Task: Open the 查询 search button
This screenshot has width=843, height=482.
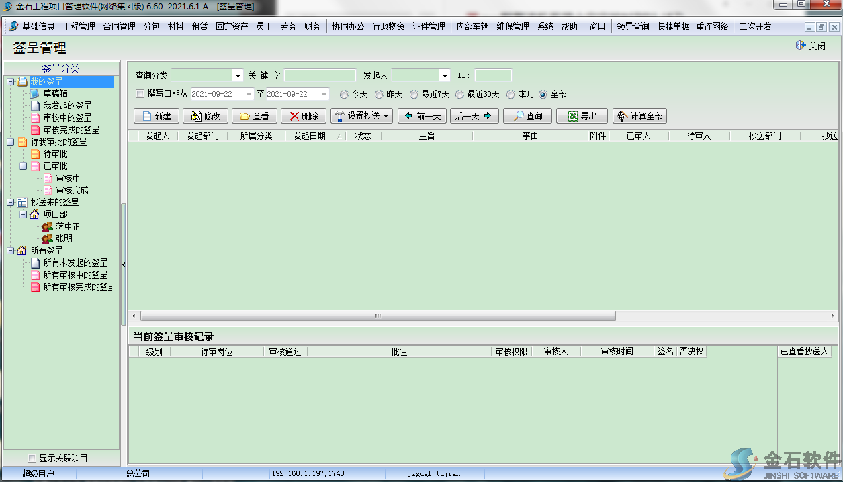Action: pos(529,115)
